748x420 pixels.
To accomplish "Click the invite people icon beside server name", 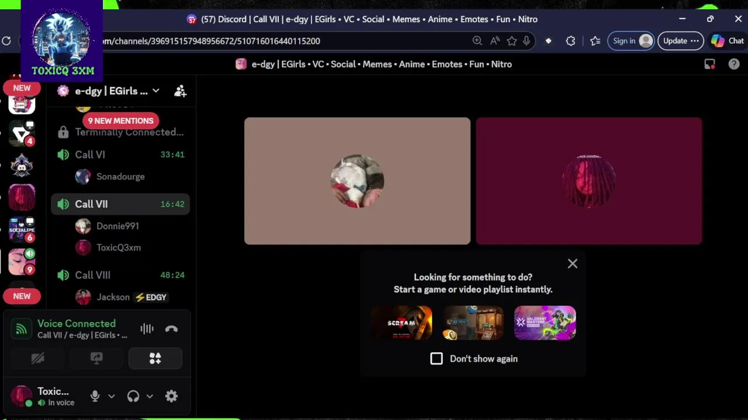I will point(181,91).
